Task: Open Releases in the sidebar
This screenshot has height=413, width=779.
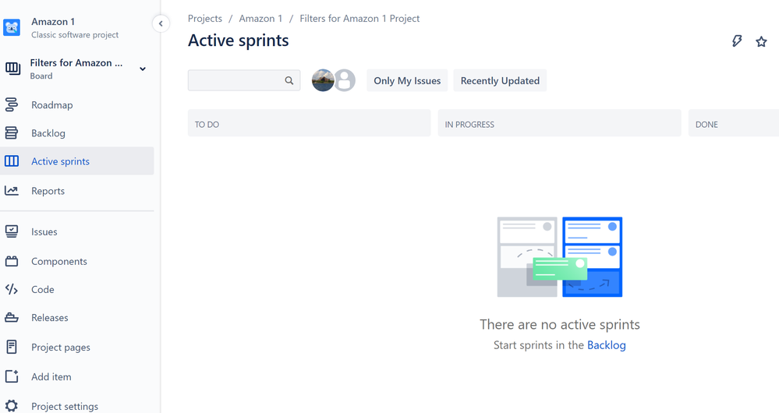Action: coord(50,318)
